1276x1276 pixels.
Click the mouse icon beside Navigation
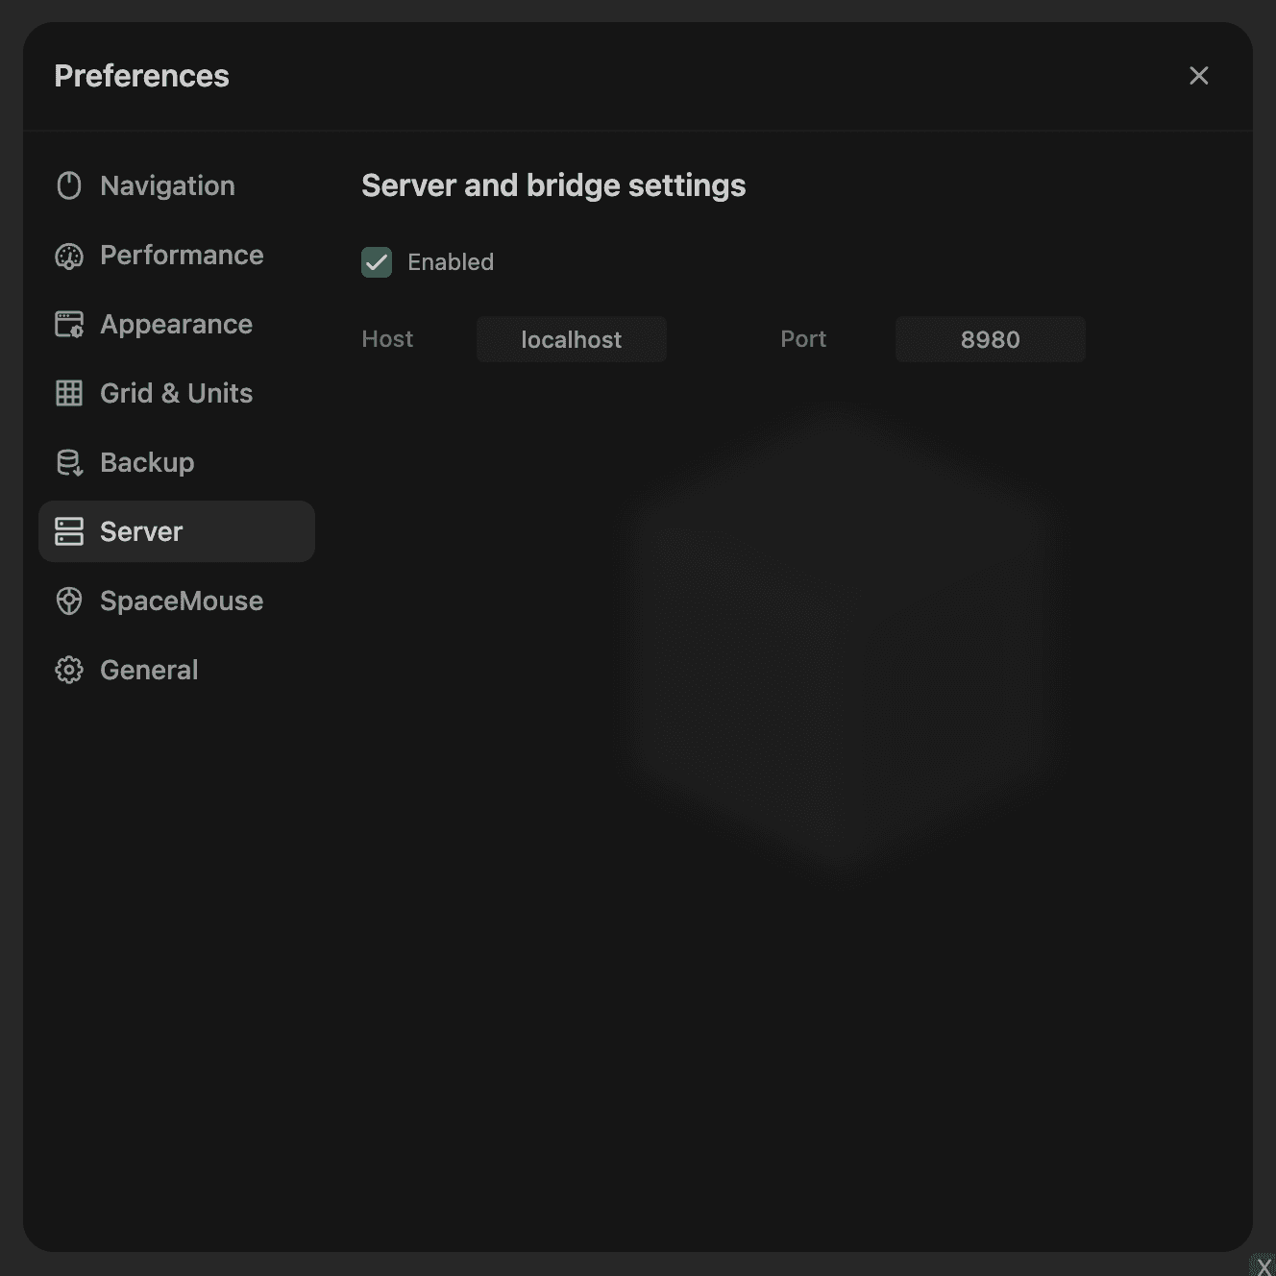pyautogui.click(x=69, y=185)
